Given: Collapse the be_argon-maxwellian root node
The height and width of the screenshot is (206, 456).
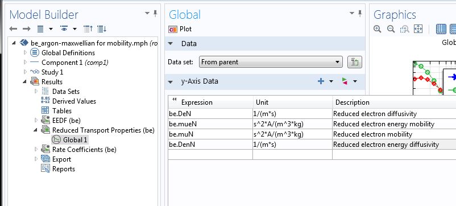Looking at the screenshot, I should click(x=14, y=43).
